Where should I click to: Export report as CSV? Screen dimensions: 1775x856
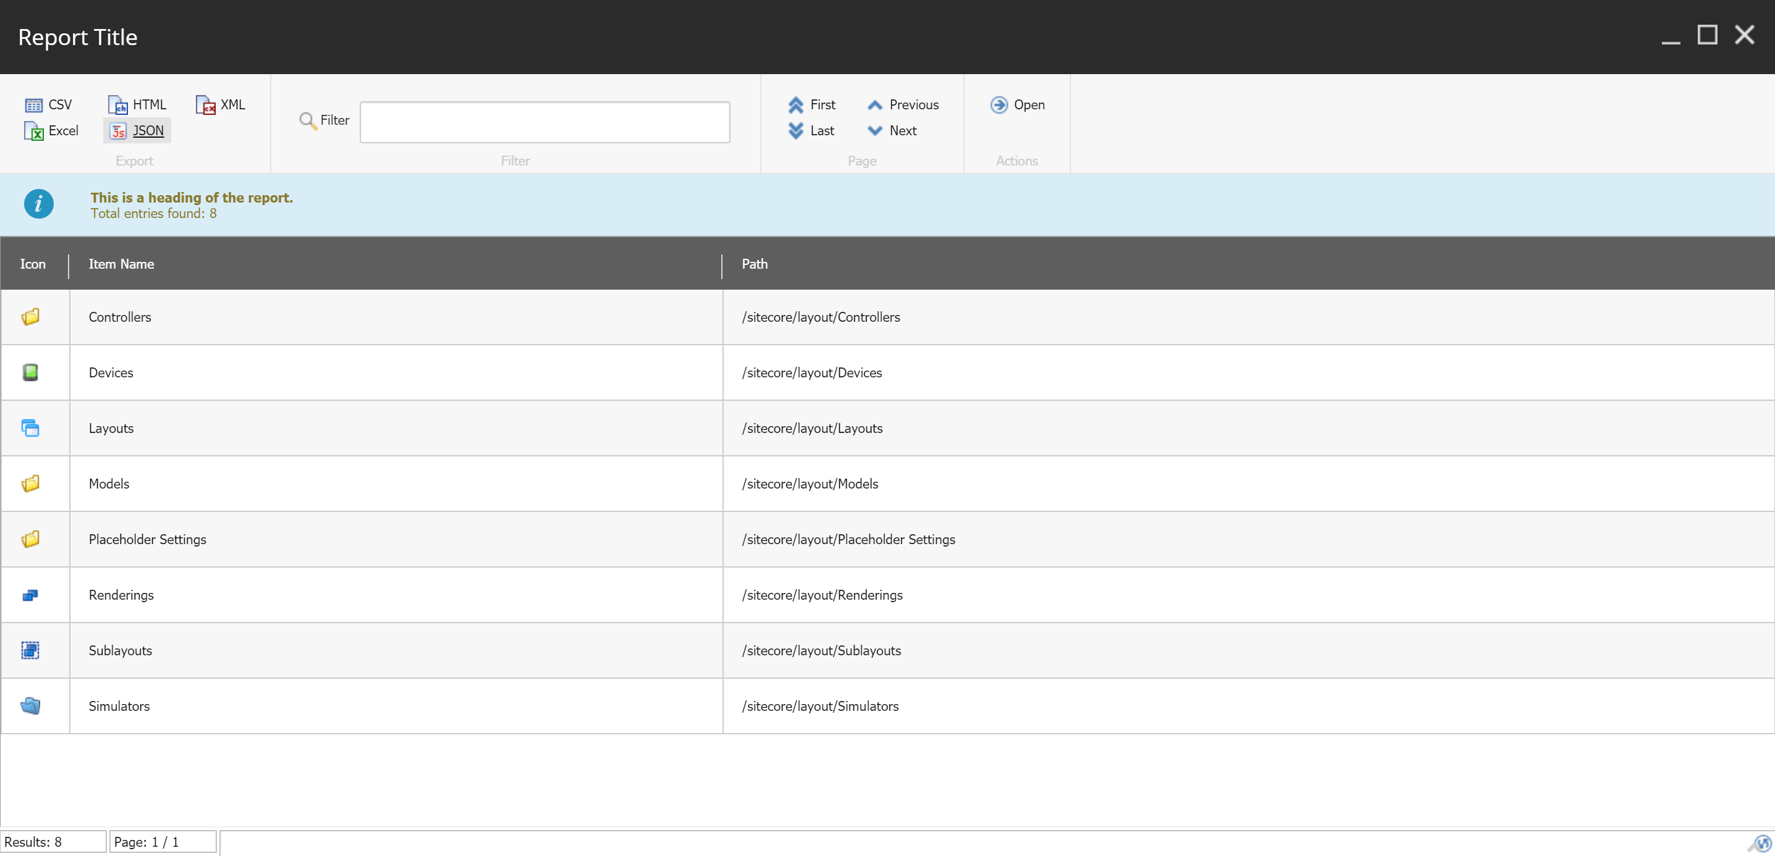(x=48, y=104)
